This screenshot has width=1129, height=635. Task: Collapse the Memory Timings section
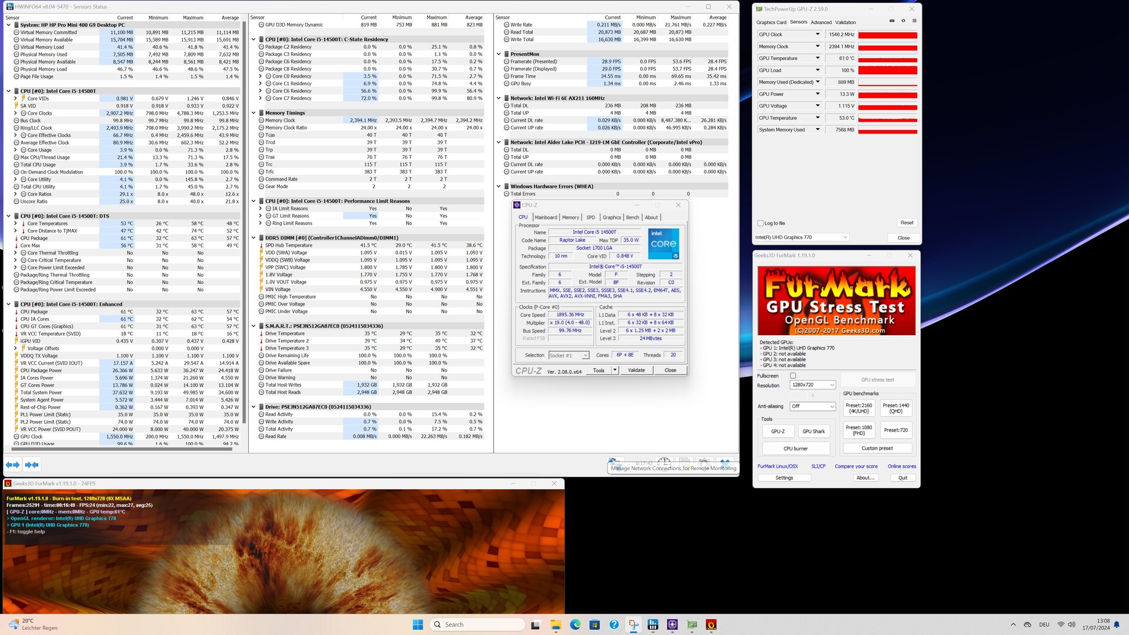[x=253, y=113]
